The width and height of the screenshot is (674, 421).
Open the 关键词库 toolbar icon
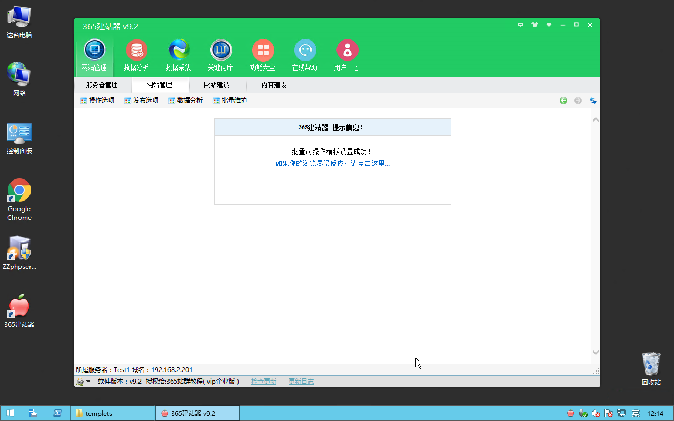pyautogui.click(x=221, y=55)
